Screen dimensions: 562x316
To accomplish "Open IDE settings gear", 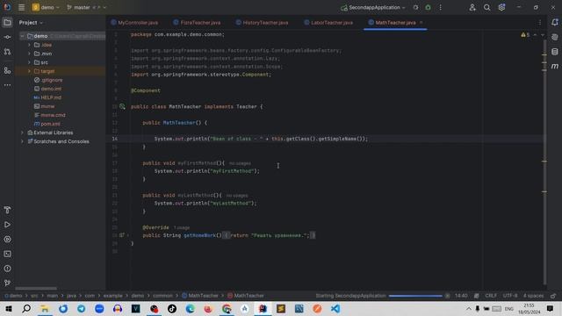I will (501, 7).
